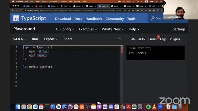This screenshot has width=198, height=111.
Task: Click the TypeScript logo icon
Action: pyautogui.click(x=16, y=18)
